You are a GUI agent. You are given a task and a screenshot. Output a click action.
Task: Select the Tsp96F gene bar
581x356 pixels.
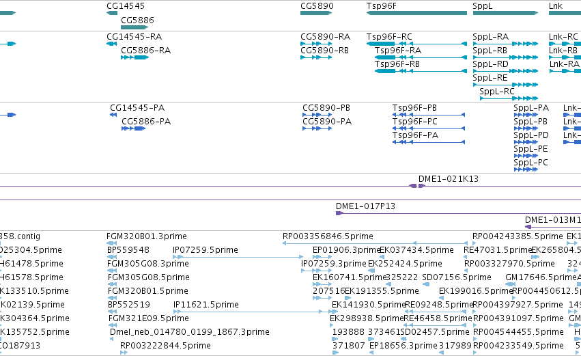(417, 13)
